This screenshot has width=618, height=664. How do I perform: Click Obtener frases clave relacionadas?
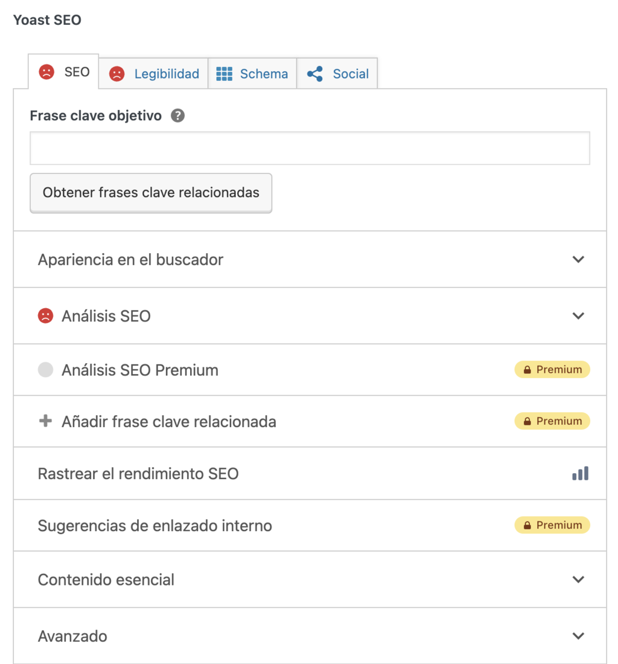[150, 193]
